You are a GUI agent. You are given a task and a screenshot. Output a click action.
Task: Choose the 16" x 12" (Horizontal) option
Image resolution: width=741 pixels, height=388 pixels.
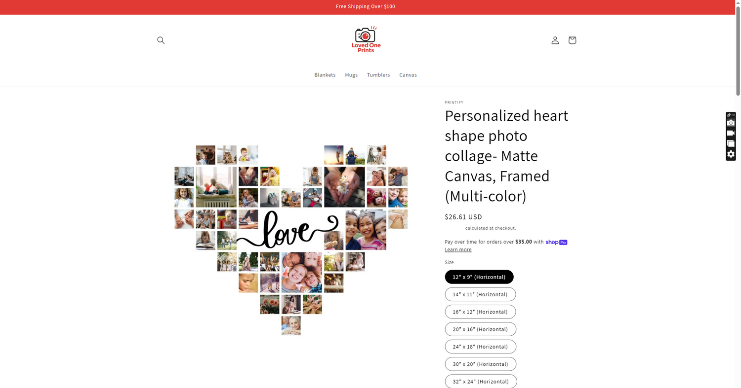coord(480,312)
